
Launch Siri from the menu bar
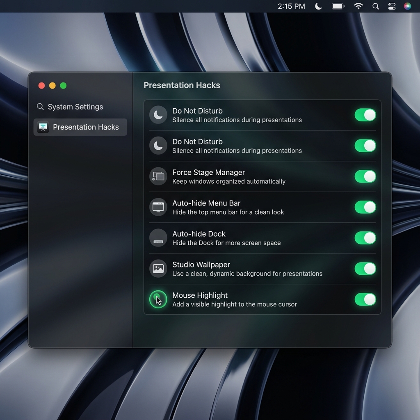point(407,6)
